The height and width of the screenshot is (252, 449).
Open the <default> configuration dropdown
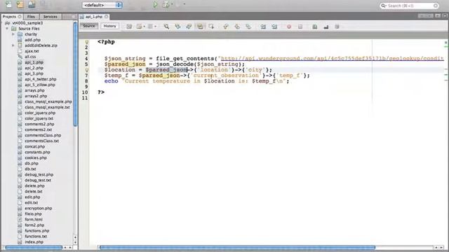(x=102, y=5)
